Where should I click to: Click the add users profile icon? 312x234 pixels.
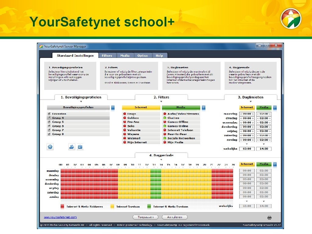pos(72,147)
